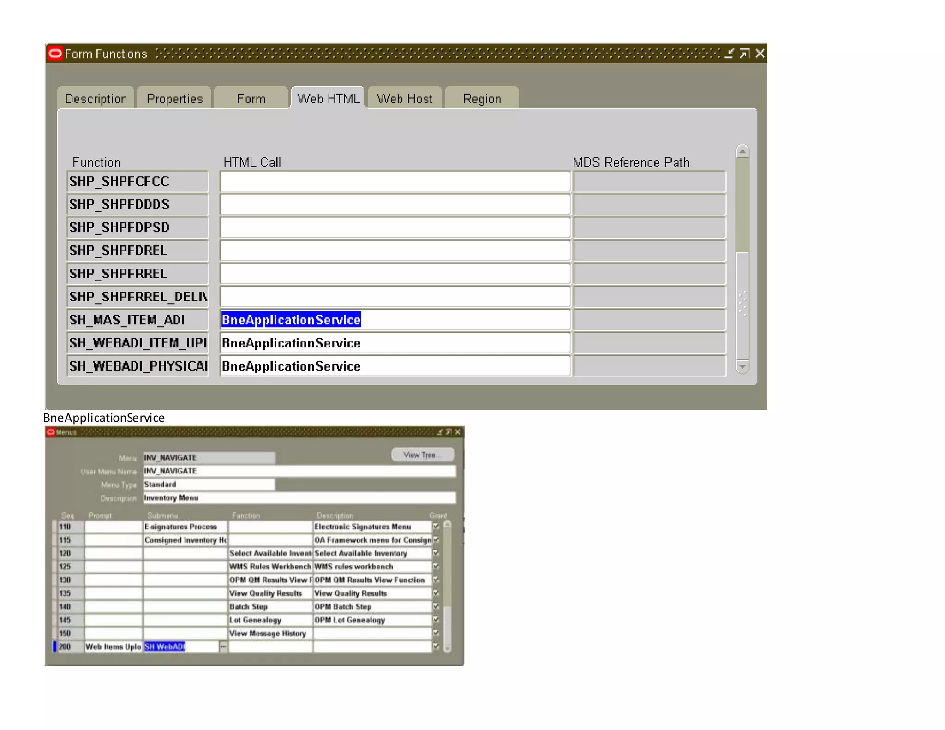Select function View Message History

point(270,634)
